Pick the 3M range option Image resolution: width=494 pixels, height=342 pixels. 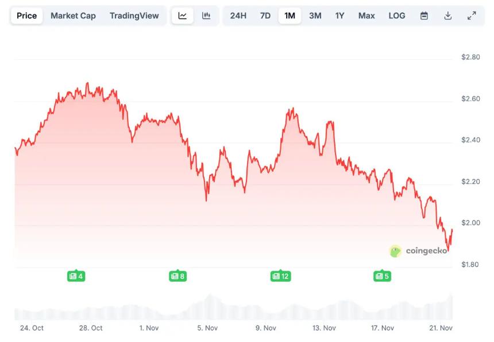click(315, 16)
